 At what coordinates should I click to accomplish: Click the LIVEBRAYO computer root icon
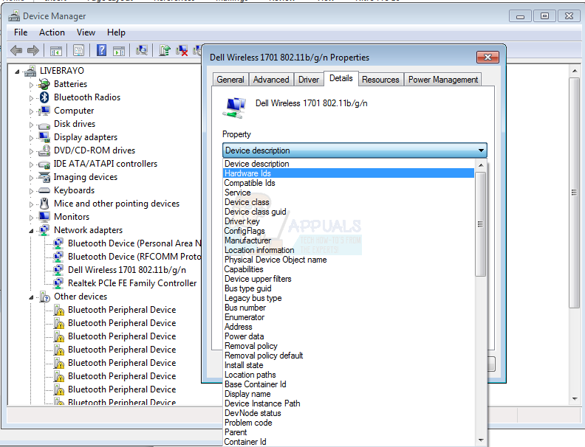30,71
